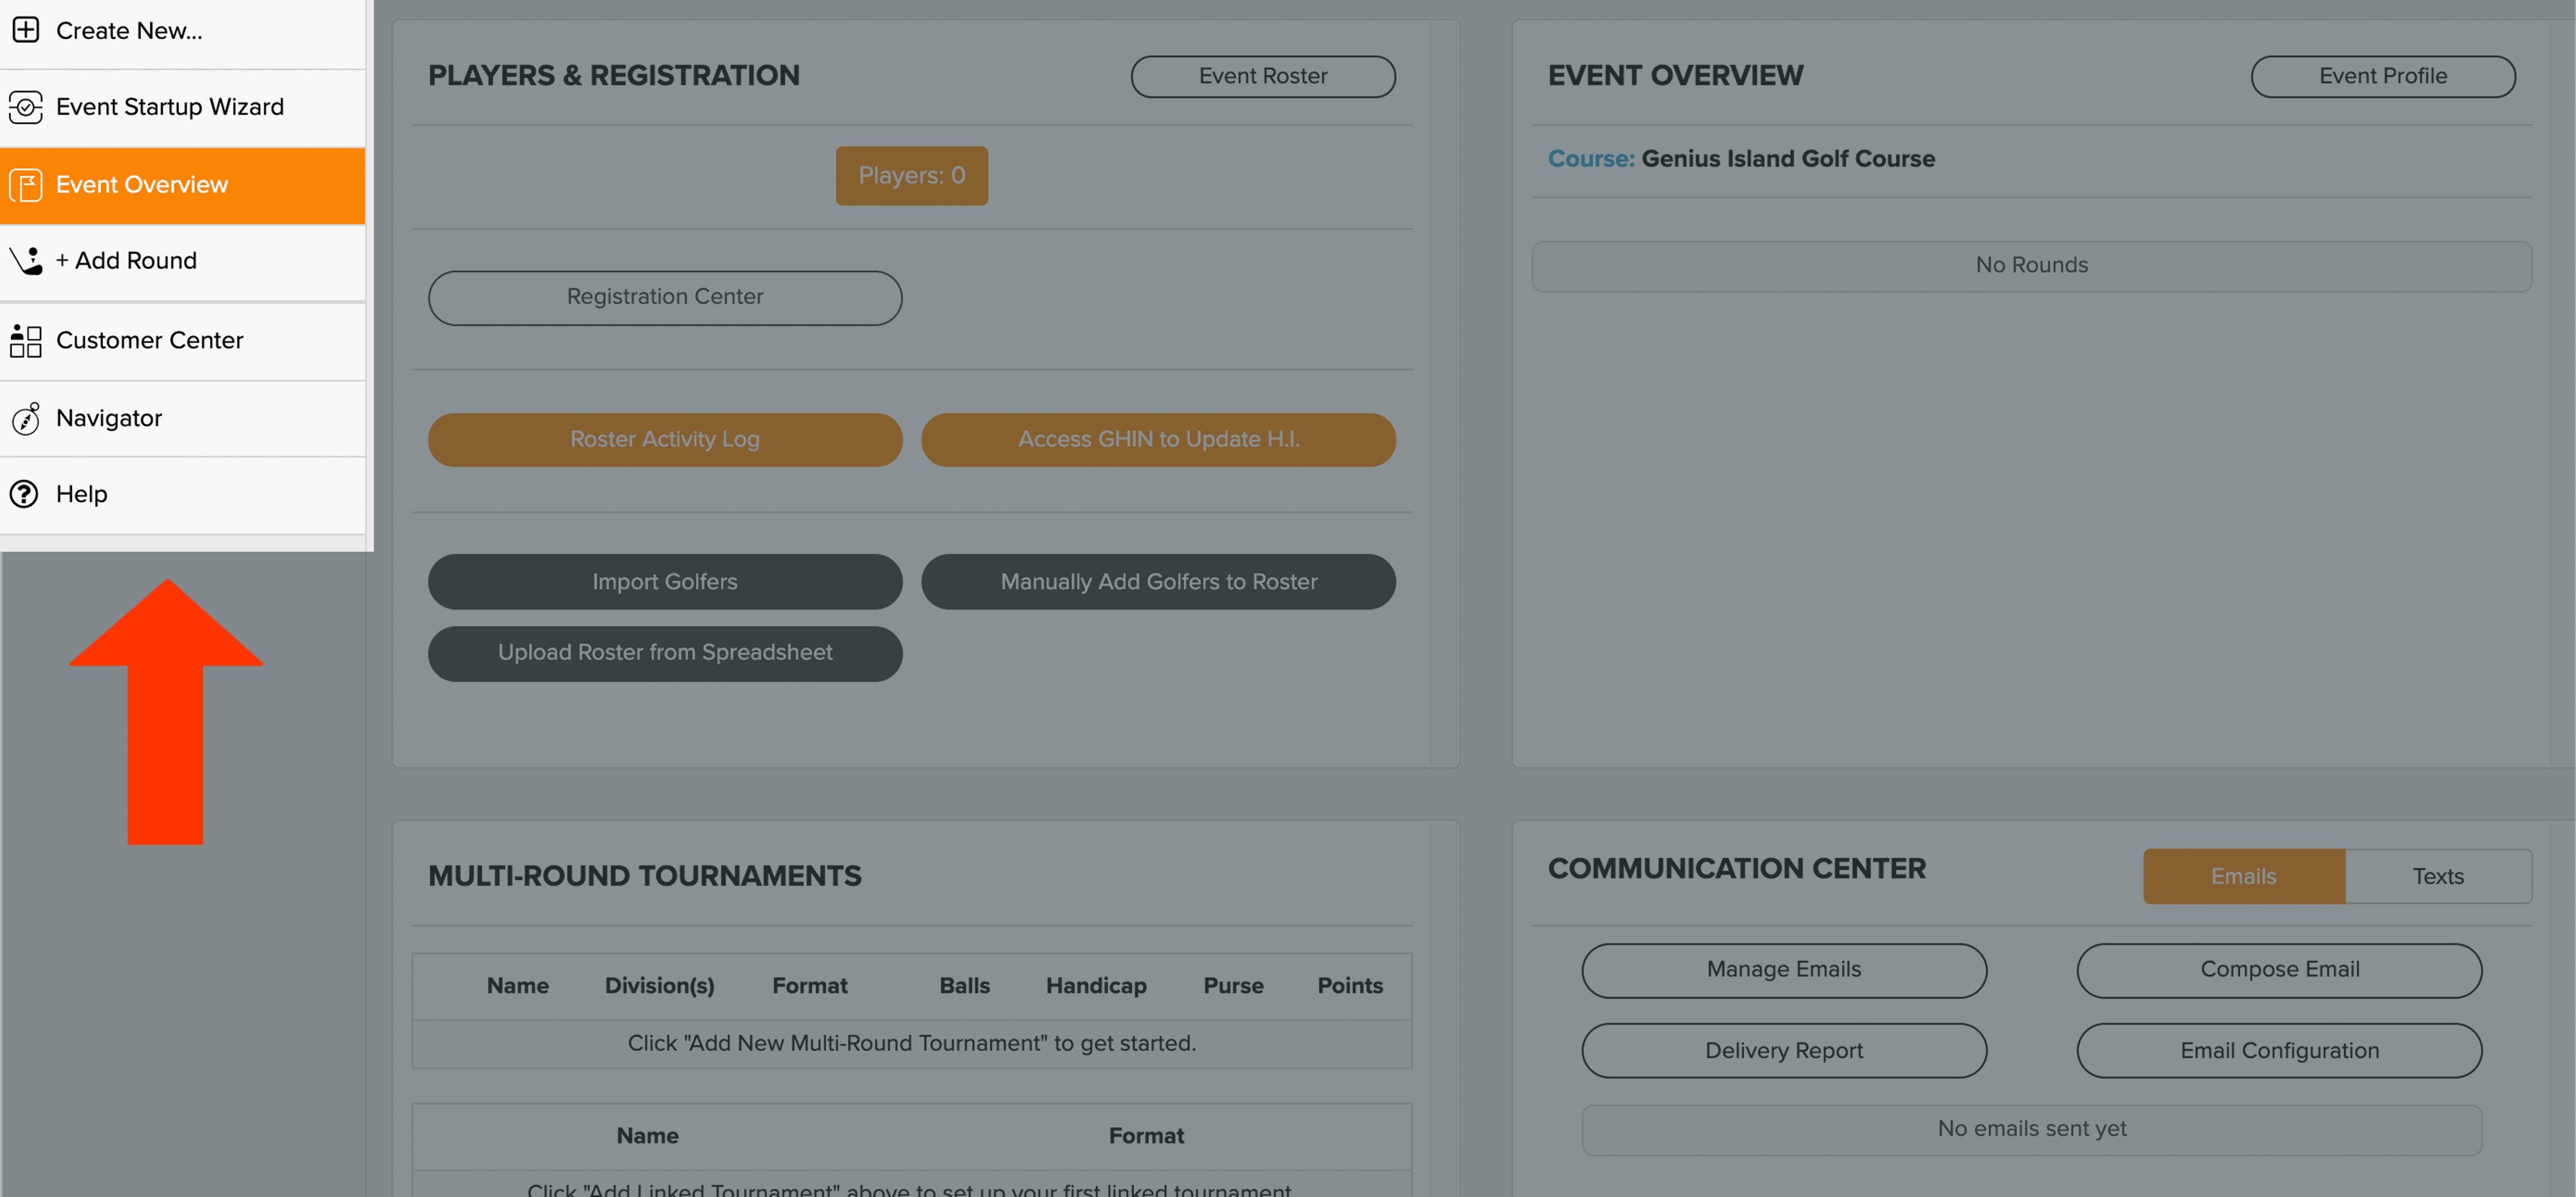Click the Customer Center grid icon
The width and height of the screenshot is (2576, 1197).
click(26, 341)
